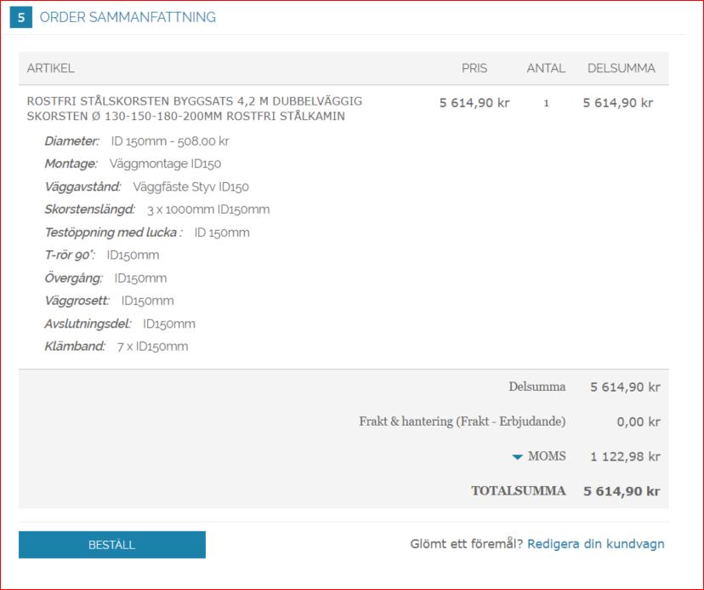Image resolution: width=704 pixels, height=590 pixels.
Task: Click the Frakt & hantering shipping row
Action: pos(509,421)
